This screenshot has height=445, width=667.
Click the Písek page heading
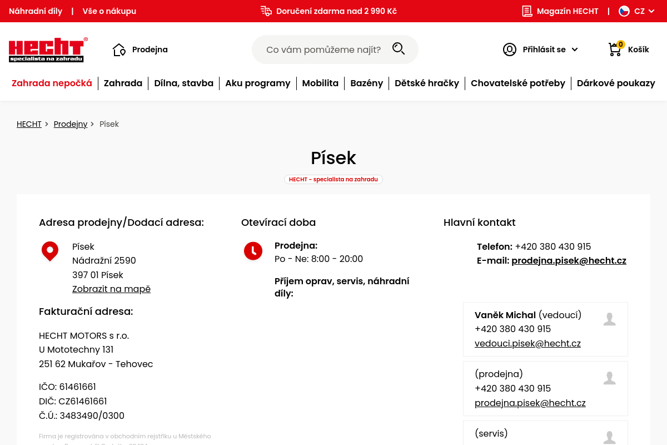coord(333,158)
